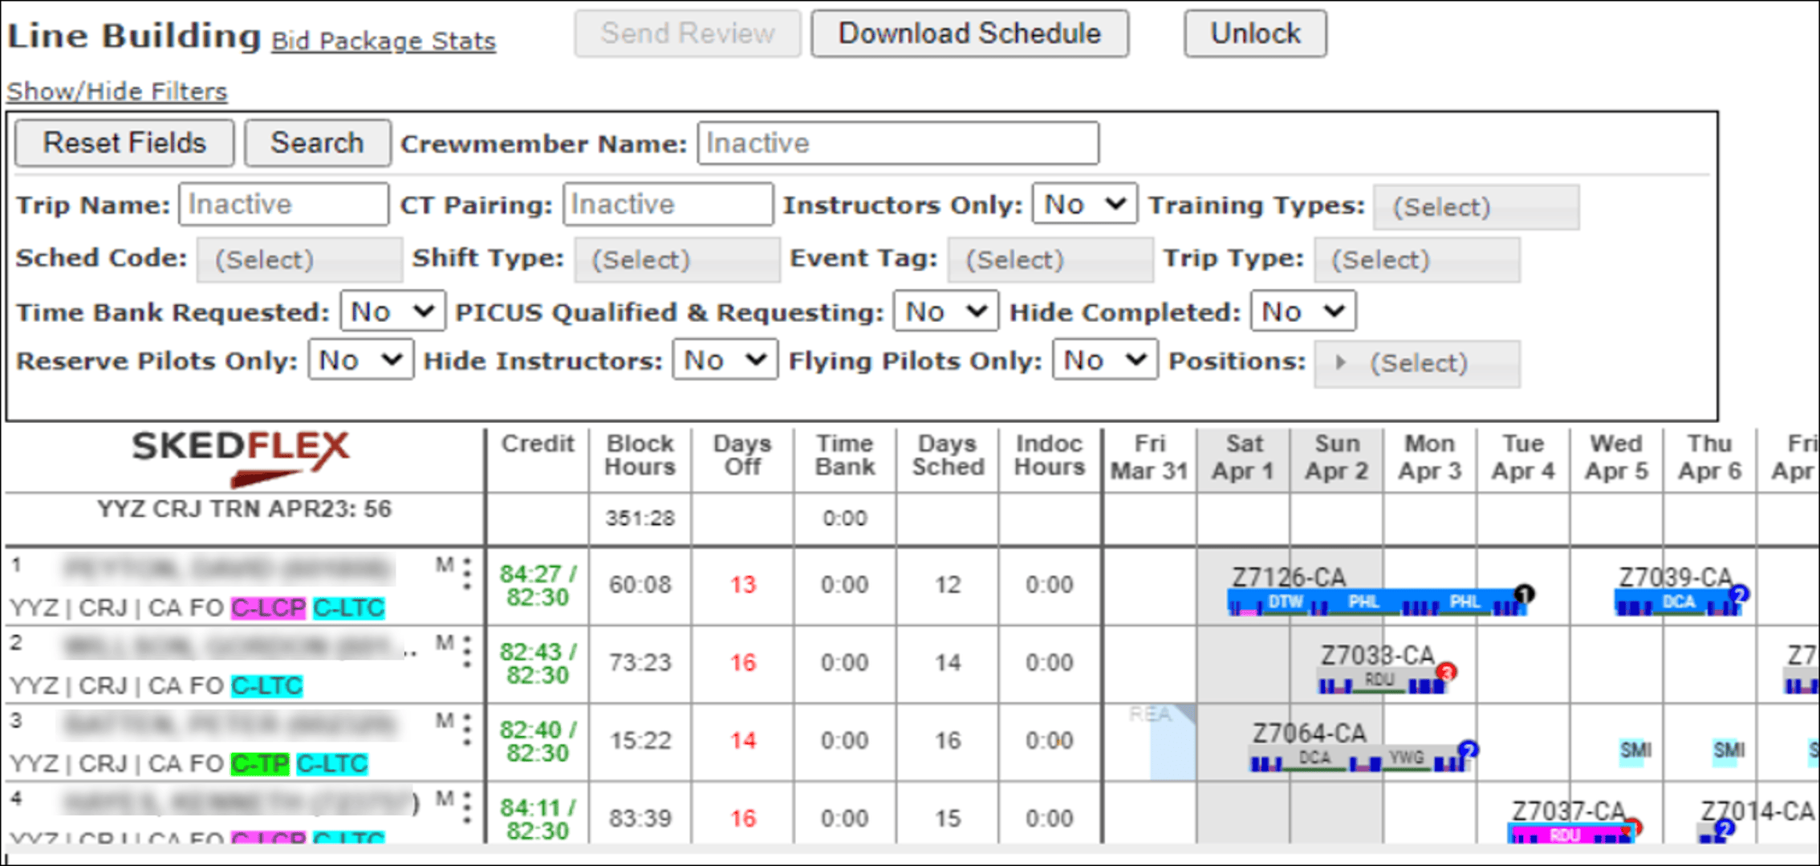This screenshot has height=866, width=1820.
Task: Click the Crewmember Name input field
Action: pyautogui.click(x=897, y=144)
